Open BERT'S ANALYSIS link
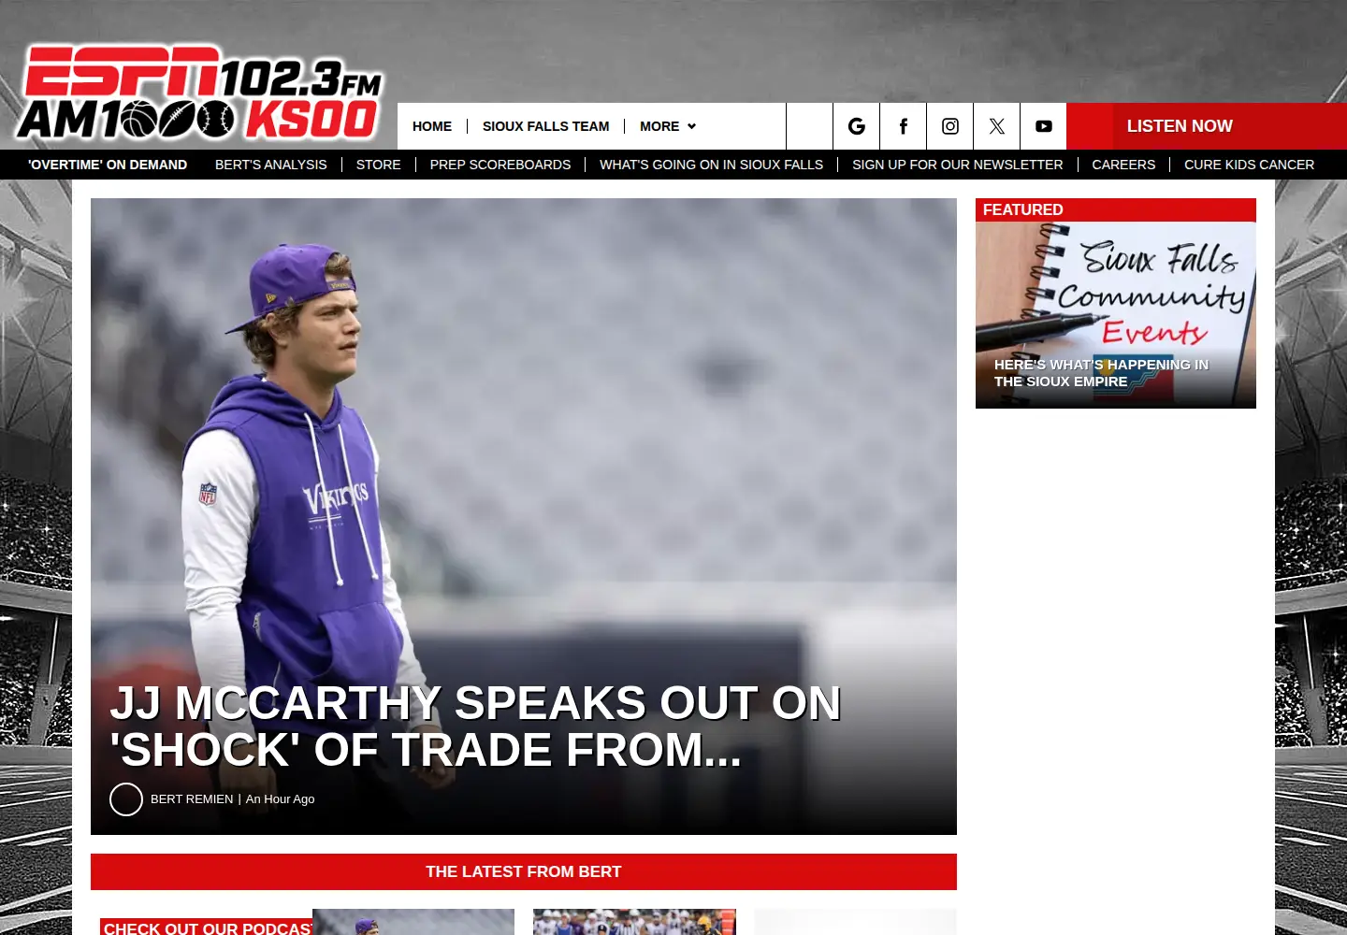1347x935 pixels. [271, 165]
